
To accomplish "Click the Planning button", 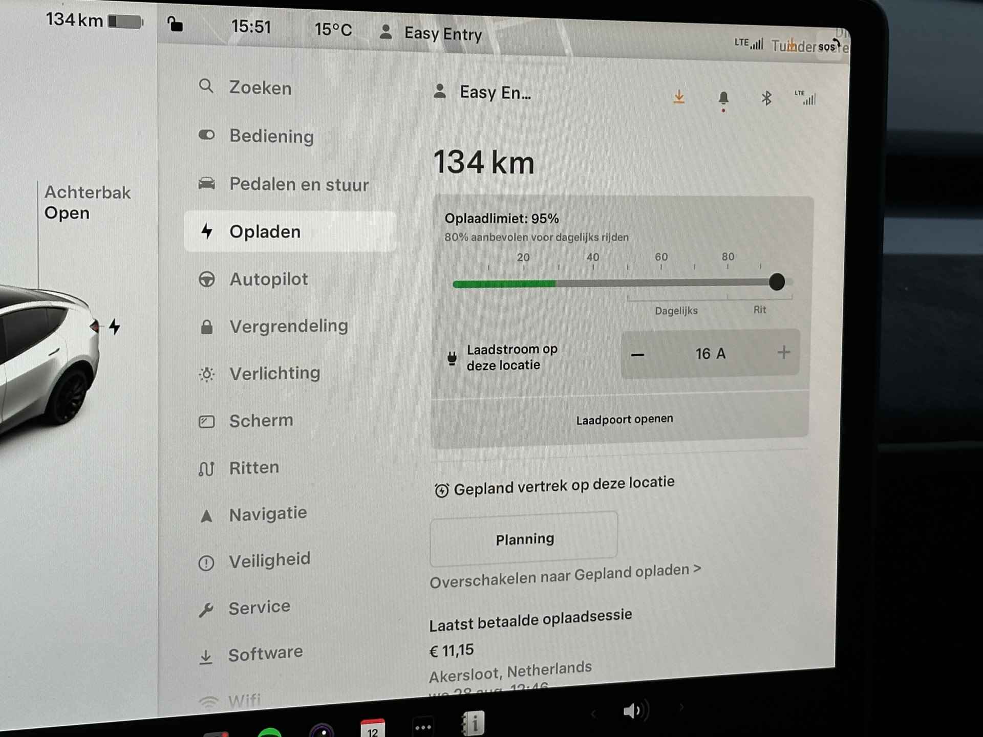I will coord(523,539).
